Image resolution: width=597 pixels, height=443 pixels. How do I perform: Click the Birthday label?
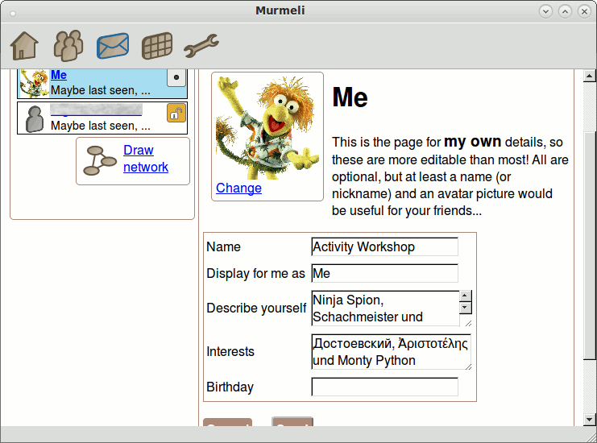coord(230,387)
